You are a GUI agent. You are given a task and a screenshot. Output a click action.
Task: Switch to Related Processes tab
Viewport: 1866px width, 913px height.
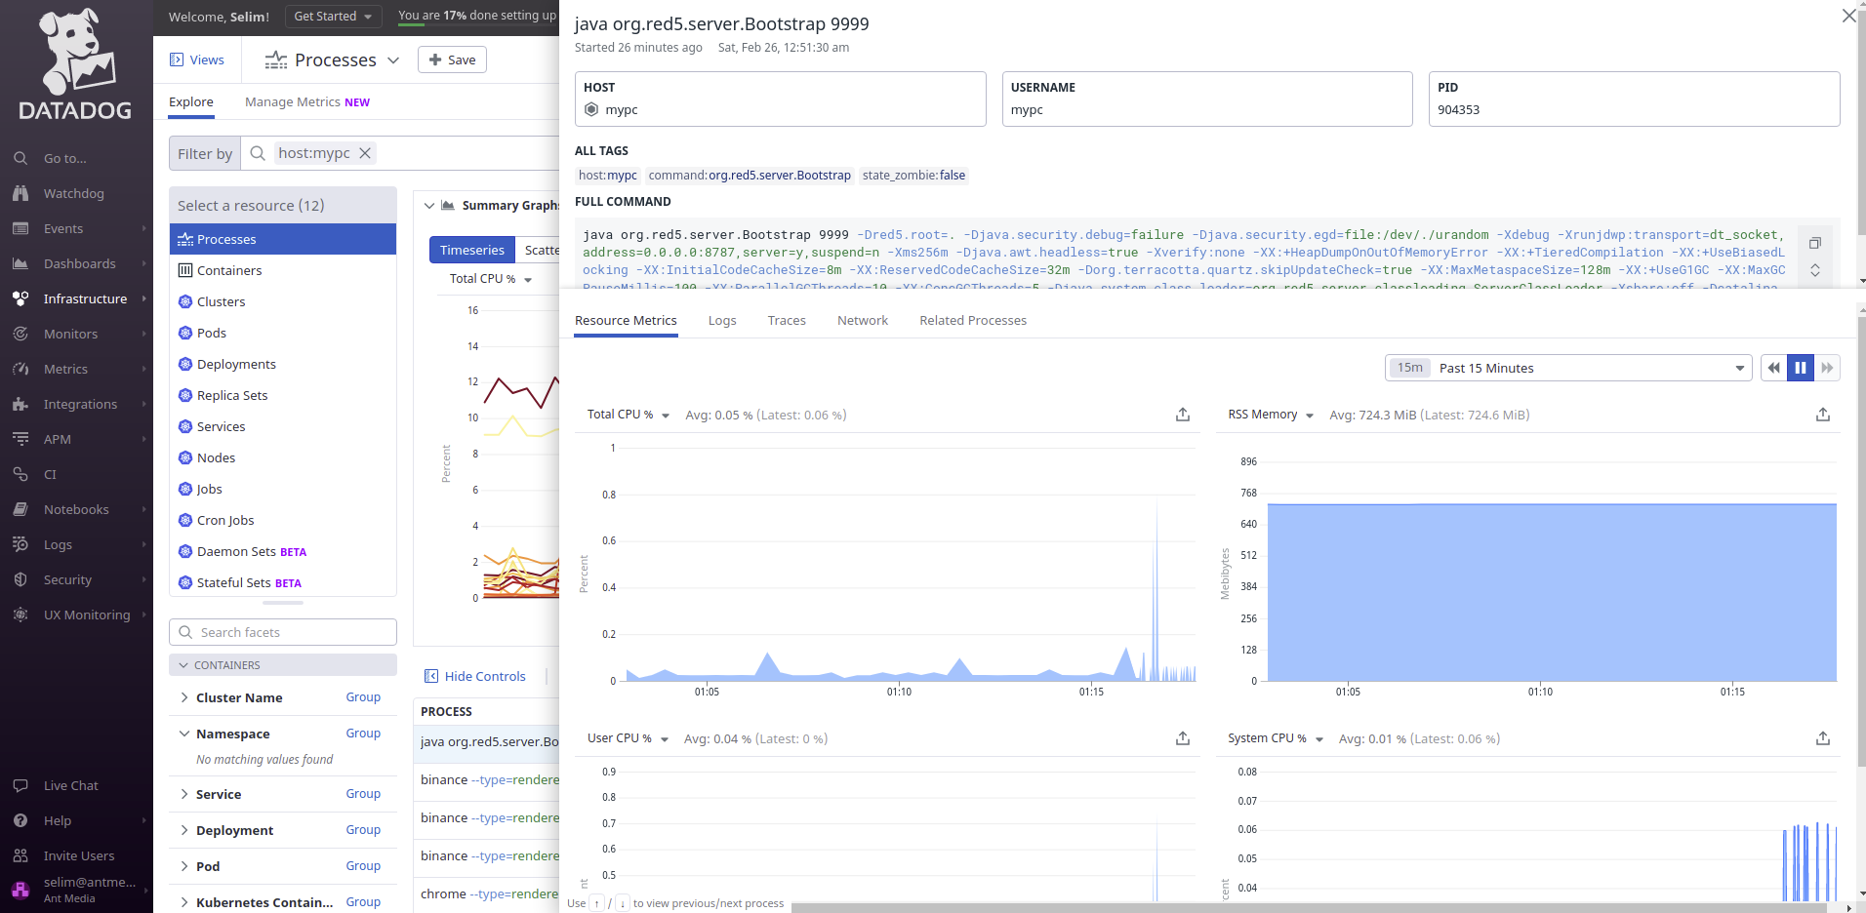pos(973,320)
